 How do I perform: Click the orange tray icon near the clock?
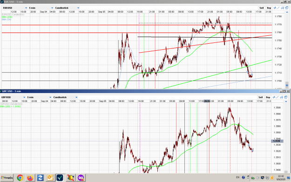click(272, 178)
